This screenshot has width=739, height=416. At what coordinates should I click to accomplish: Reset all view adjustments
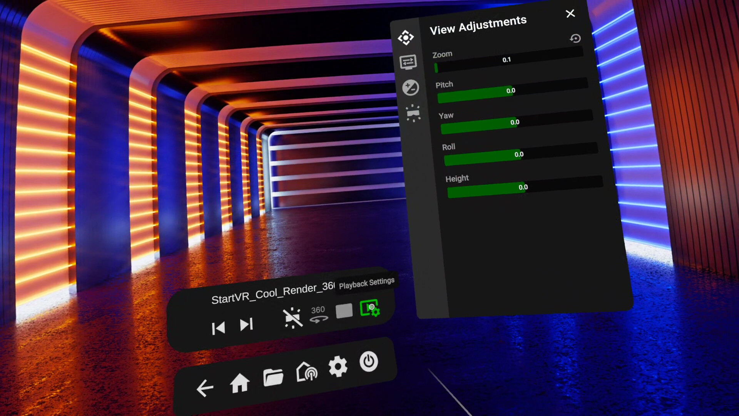coord(575,38)
